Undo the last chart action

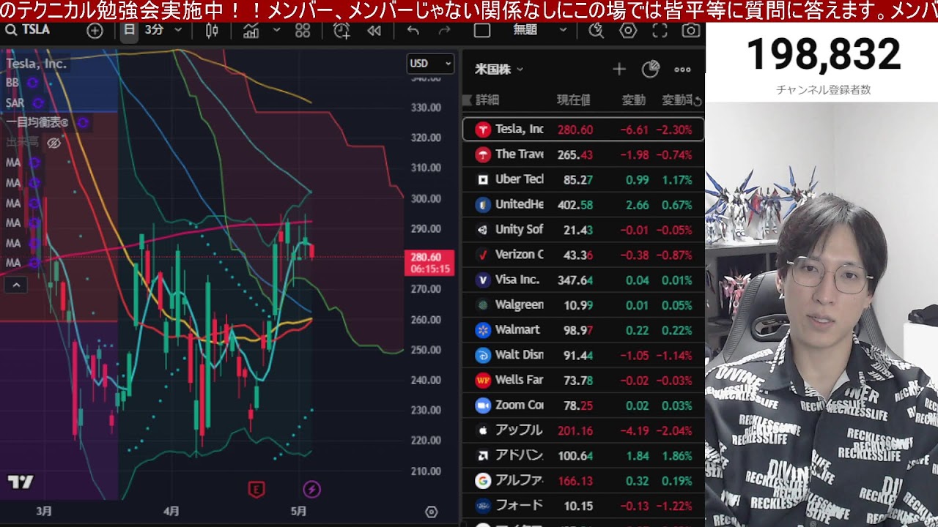pyautogui.click(x=413, y=31)
